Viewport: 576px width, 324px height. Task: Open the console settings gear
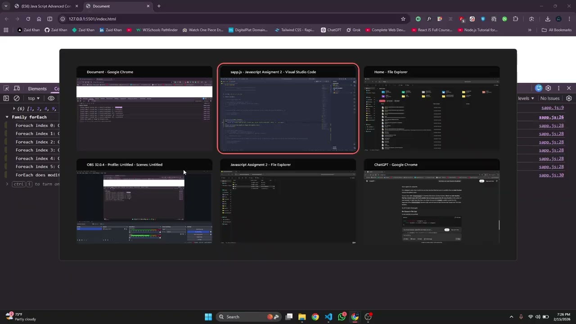pos(569,98)
